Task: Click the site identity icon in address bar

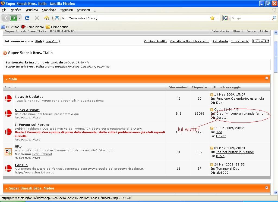Action: click(57, 18)
